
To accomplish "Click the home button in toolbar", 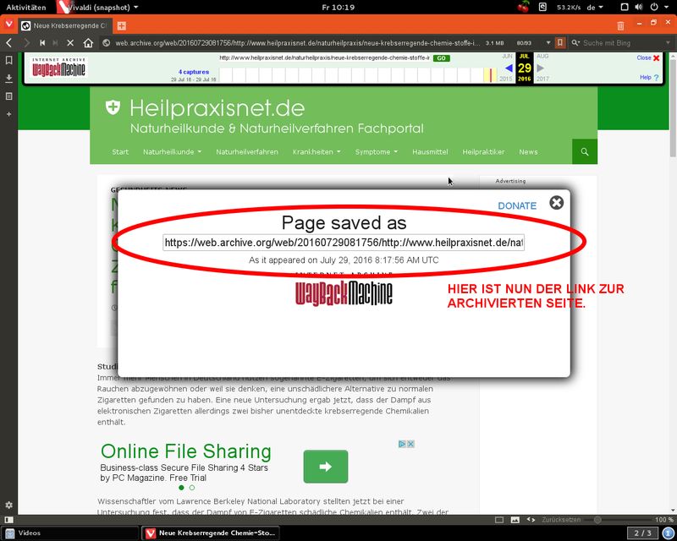I will pyautogui.click(x=88, y=42).
